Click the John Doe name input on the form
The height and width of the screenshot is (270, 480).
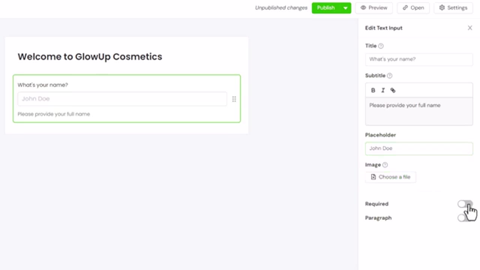tap(122, 99)
